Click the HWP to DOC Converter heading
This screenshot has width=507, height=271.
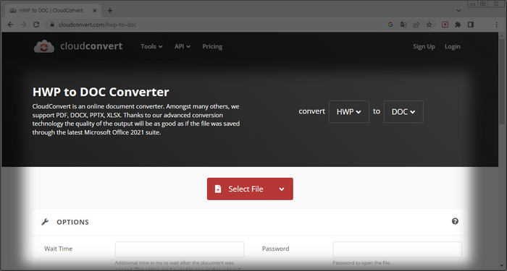(x=101, y=92)
